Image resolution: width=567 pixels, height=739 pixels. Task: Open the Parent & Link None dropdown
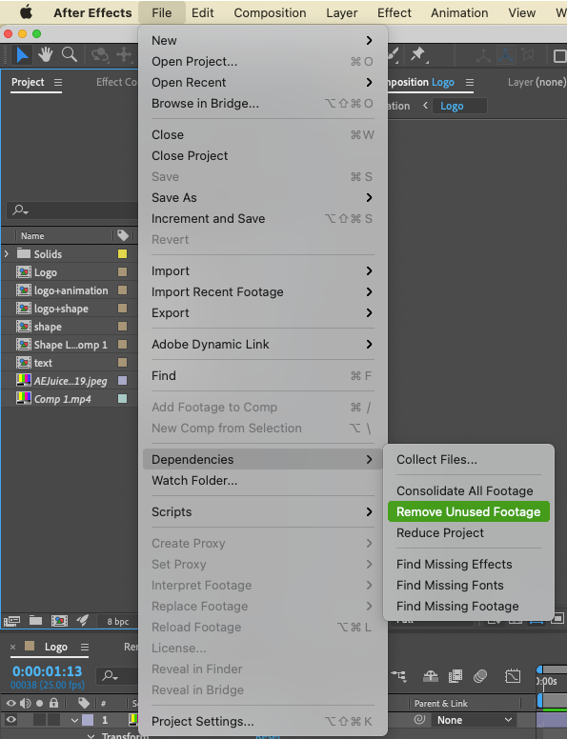click(x=474, y=720)
